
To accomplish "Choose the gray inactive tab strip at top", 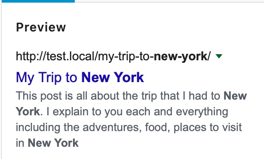I will pos(170,1).
